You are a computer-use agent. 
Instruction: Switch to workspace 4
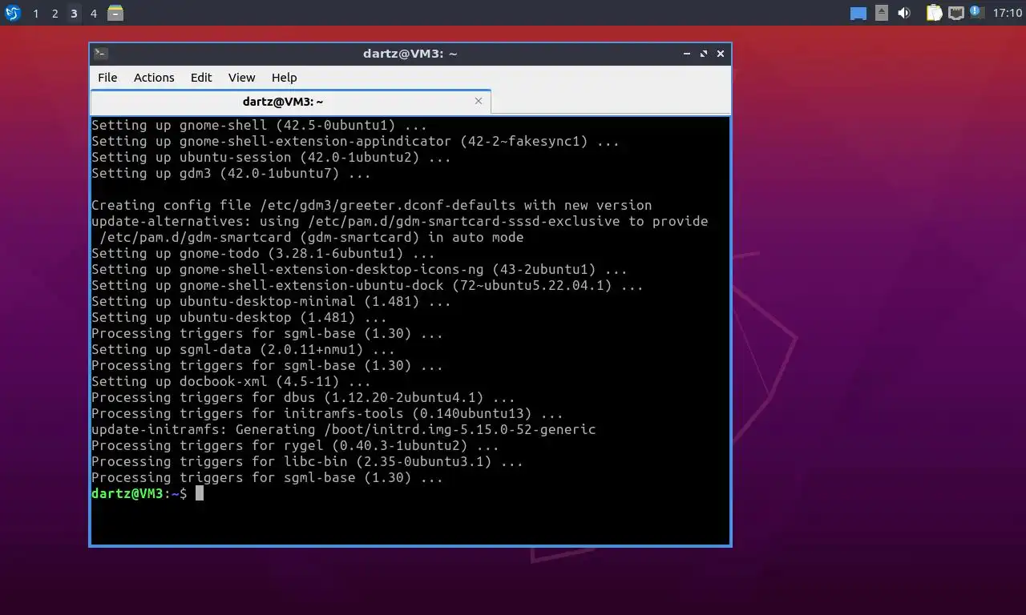(x=93, y=14)
